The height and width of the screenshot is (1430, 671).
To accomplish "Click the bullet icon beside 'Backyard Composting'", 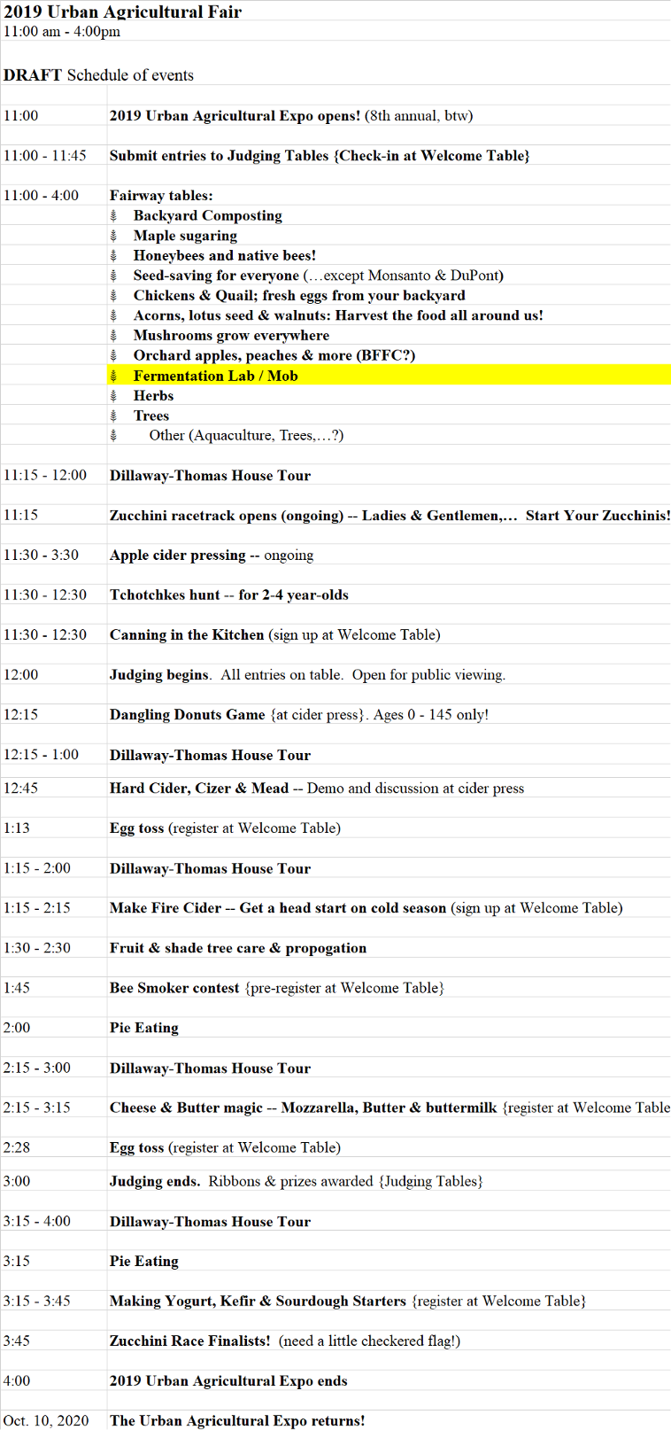I will coord(114,215).
